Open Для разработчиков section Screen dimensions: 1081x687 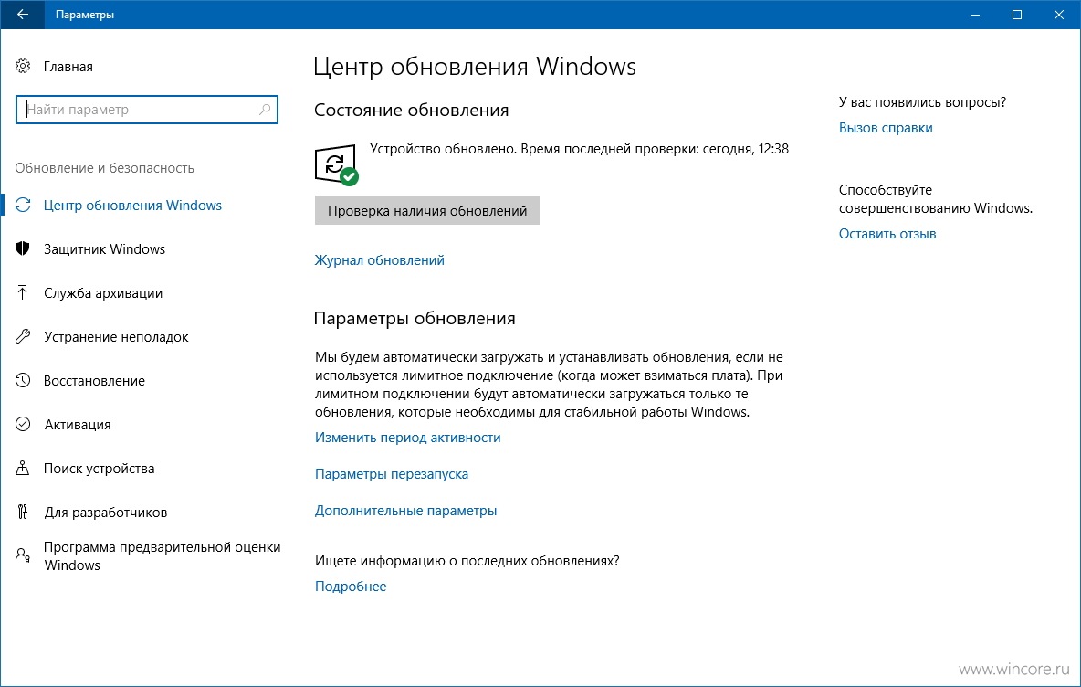106,513
